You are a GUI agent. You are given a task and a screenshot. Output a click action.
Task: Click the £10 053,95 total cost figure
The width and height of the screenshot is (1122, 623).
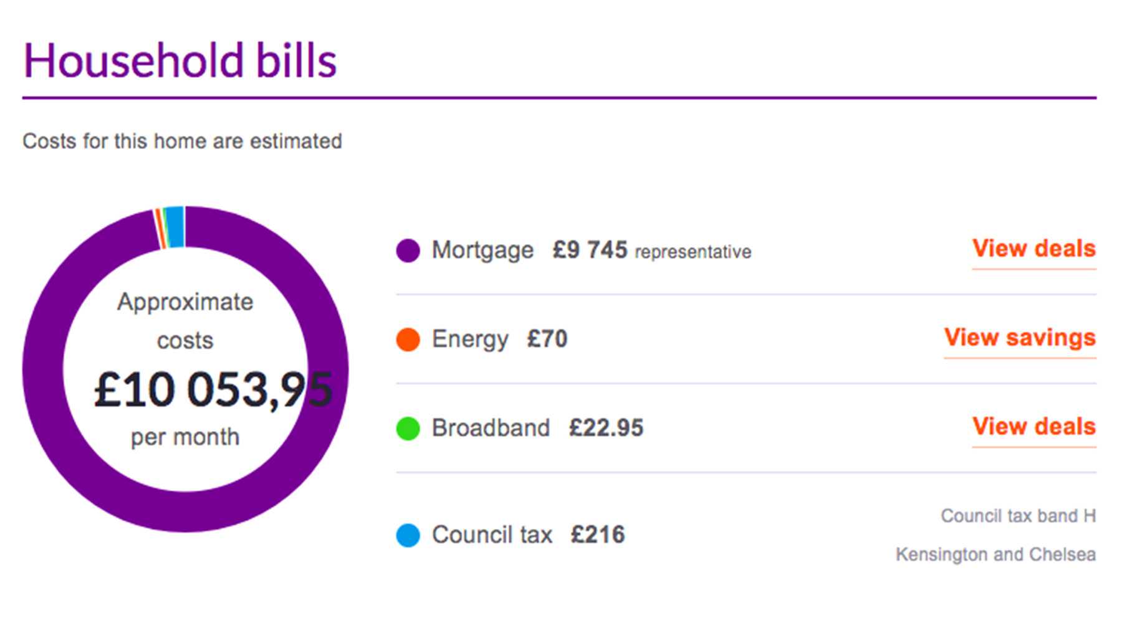click(213, 391)
